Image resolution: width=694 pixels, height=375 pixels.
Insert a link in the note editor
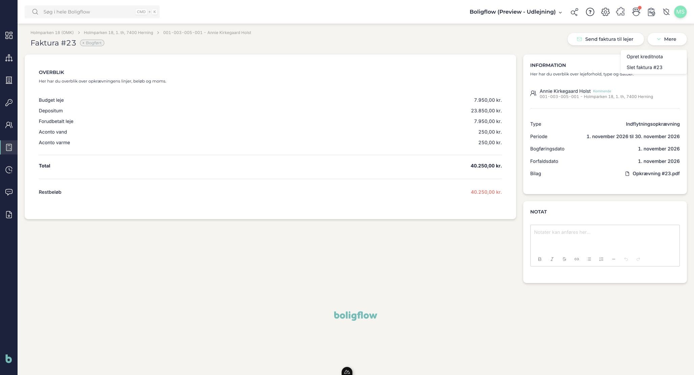tap(577, 259)
